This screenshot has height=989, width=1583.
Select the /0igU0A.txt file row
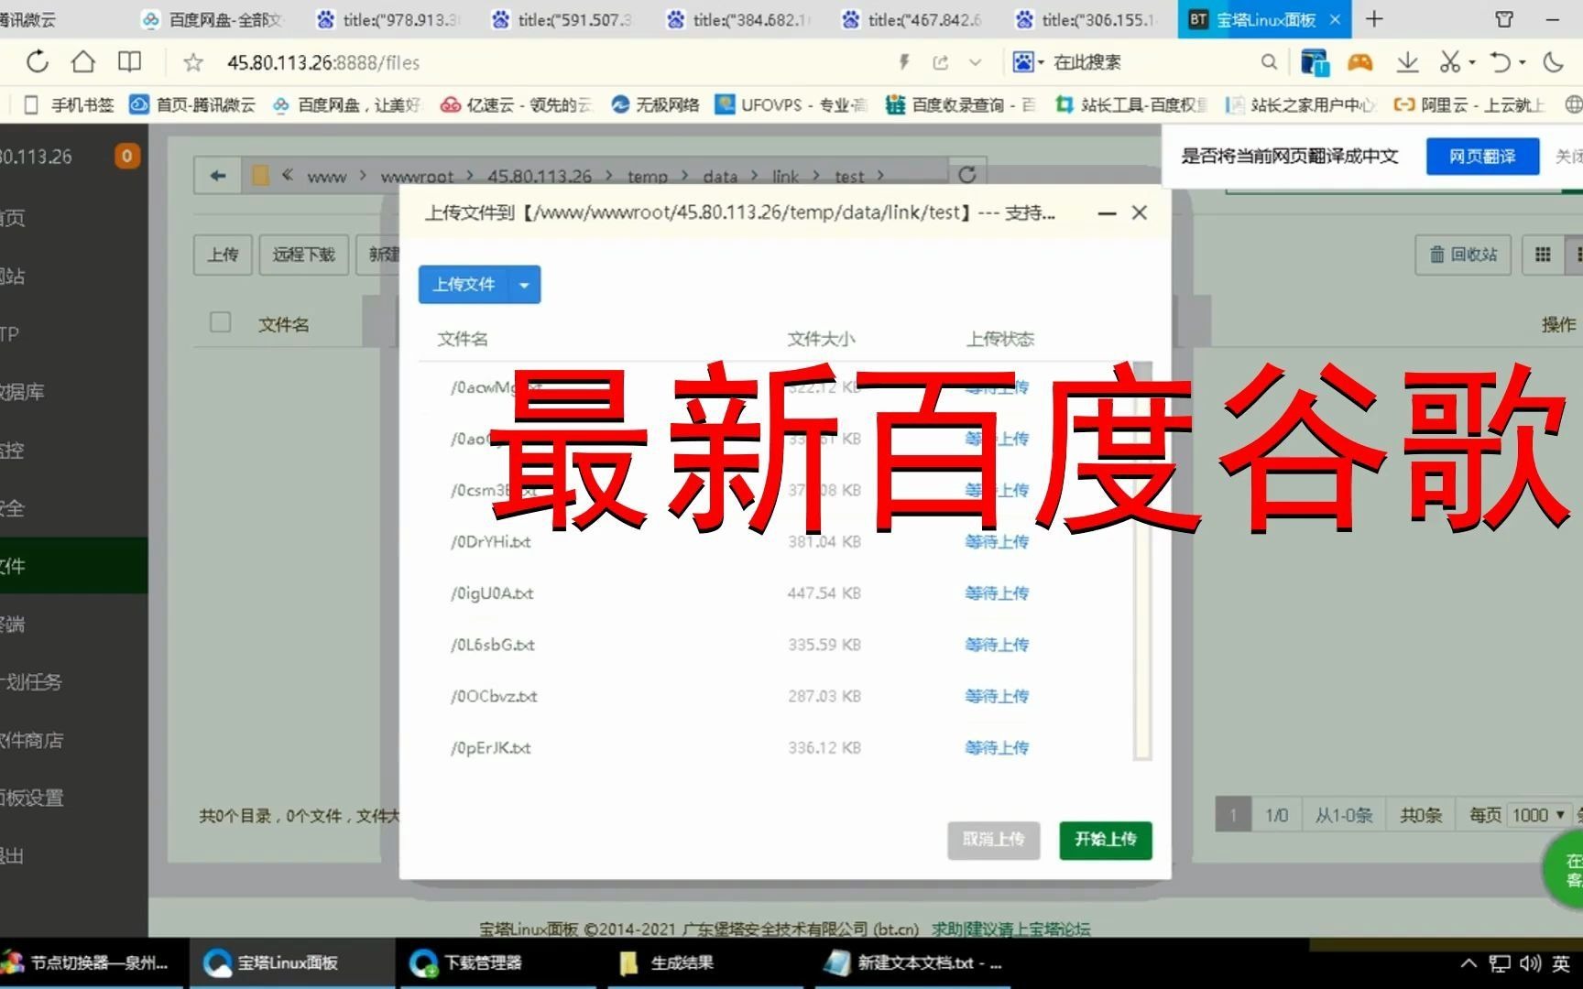pos(776,593)
